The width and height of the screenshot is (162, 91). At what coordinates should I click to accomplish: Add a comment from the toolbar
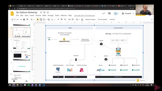73,19
